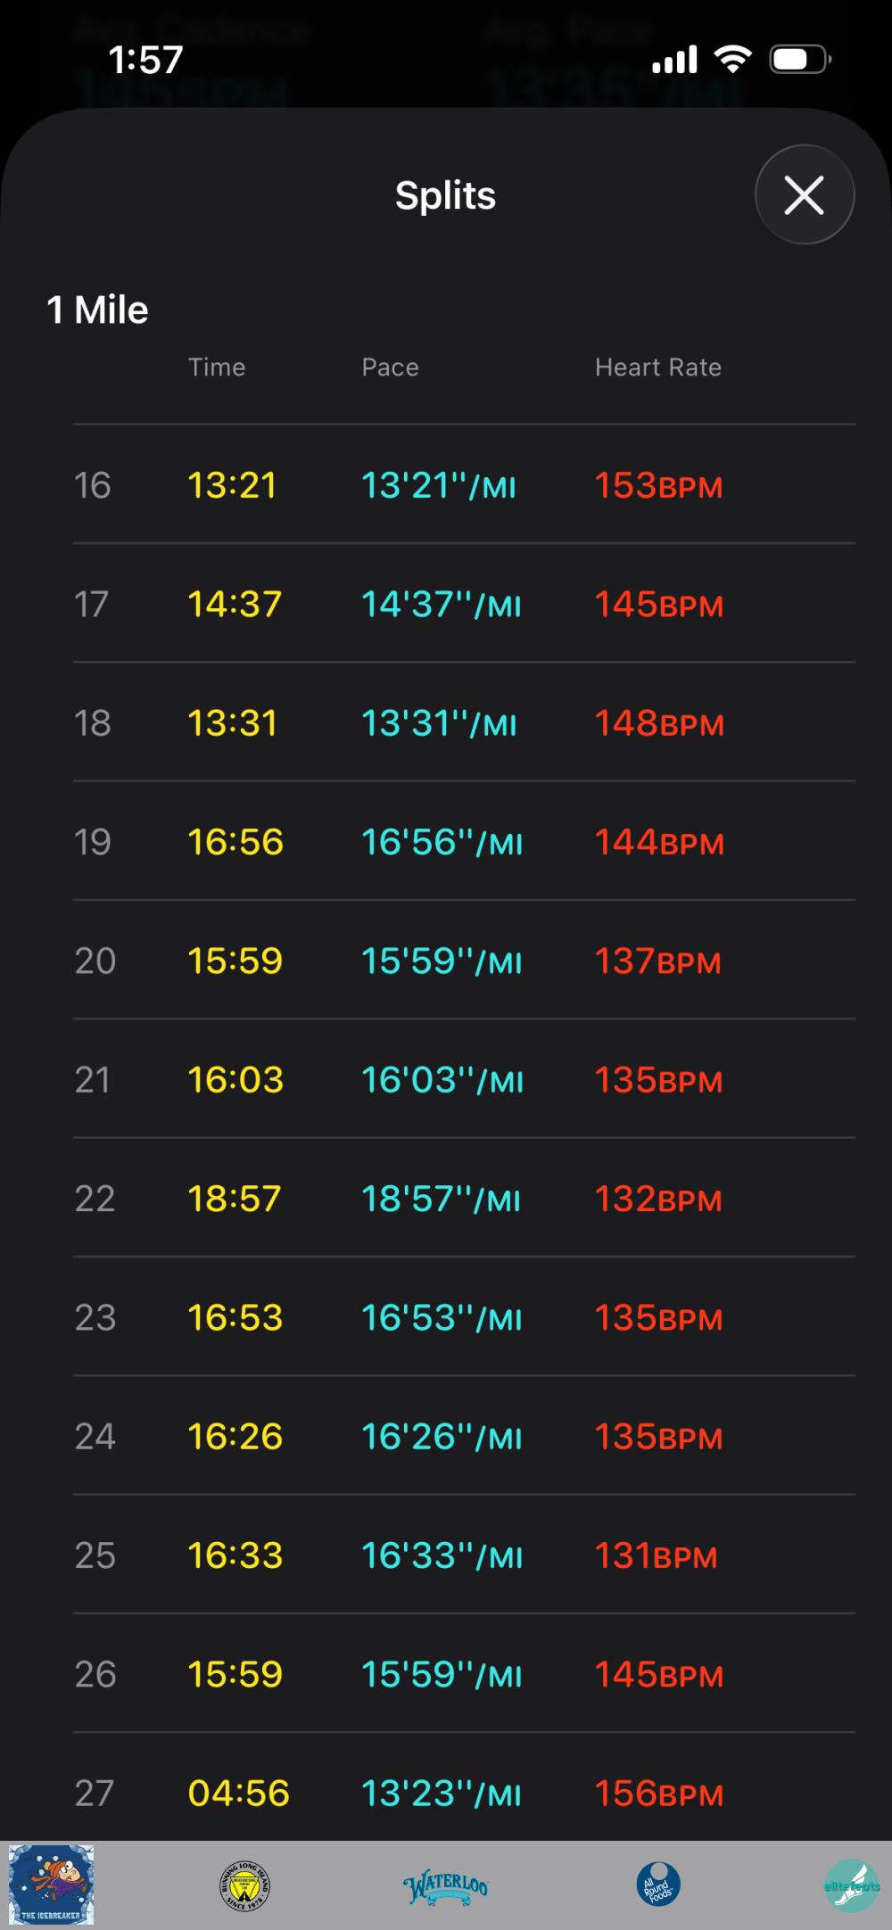Tap the Splits title heading
This screenshot has width=892, height=1930.
tap(445, 195)
